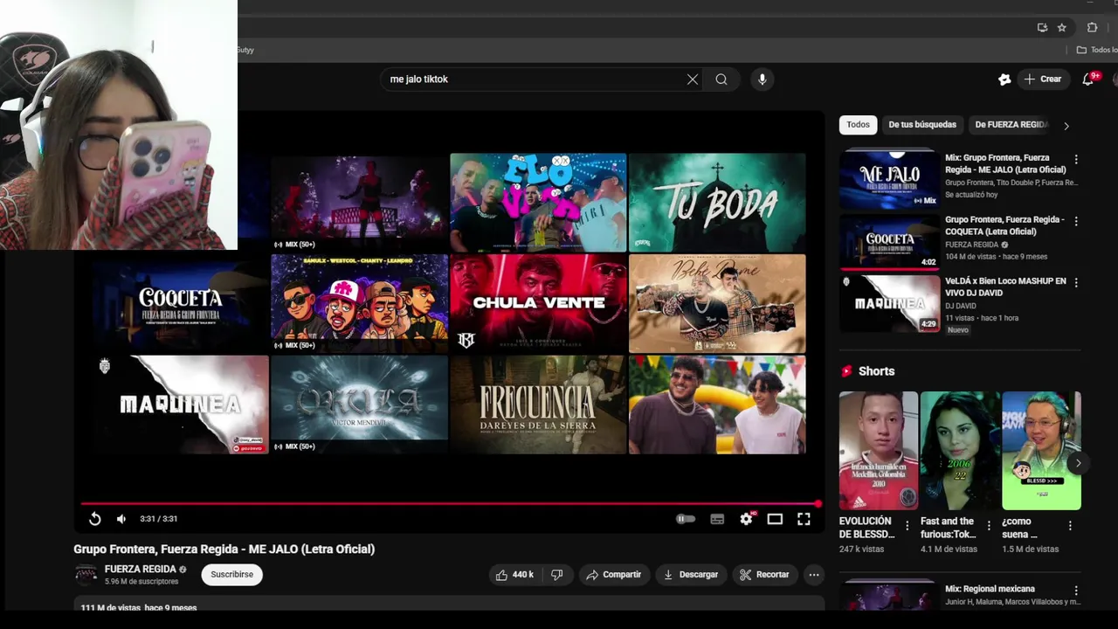Open the CHULA VENTE endscreen video
Image resolution: width=1118 pixels, height=629 pixels.
pyautogui.click(x=538, y=303)
